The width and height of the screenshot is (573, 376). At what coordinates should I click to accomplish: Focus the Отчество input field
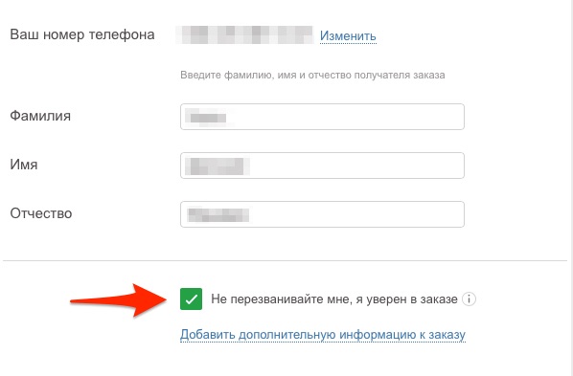tap(322, 214)
